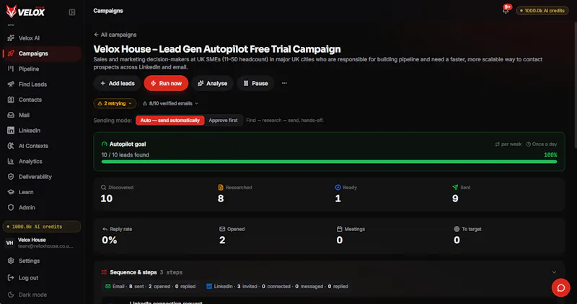
Task: Click the Reply rate arrow icon
Action: pyautogui.click(x=105, y=229)
